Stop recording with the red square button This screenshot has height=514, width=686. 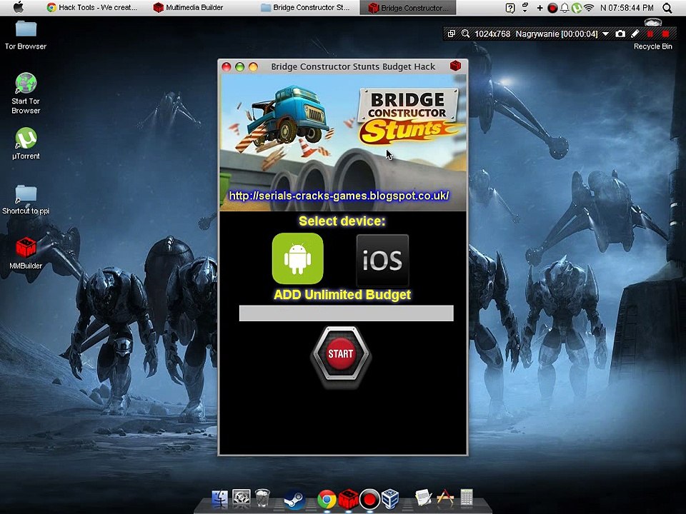(665, 34)
